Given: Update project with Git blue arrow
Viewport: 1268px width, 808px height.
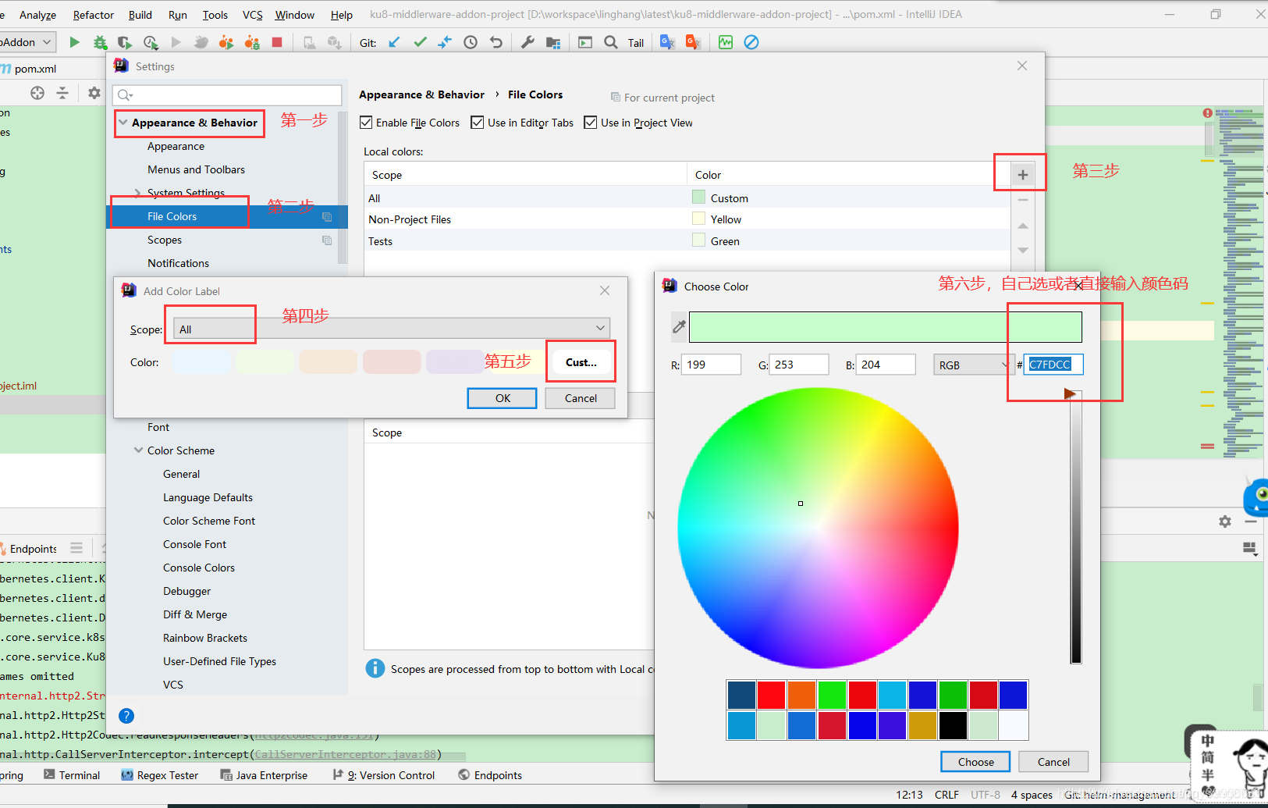Looking at the screenshot, I should pos(394,42).
